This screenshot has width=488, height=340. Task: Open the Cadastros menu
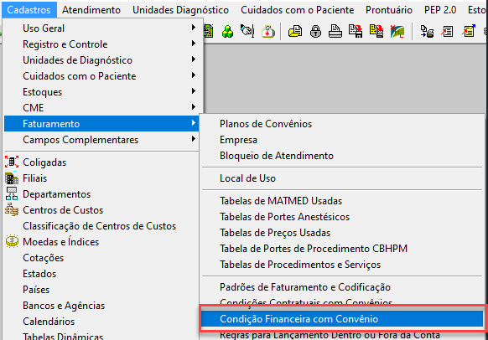tap(29, 10)
